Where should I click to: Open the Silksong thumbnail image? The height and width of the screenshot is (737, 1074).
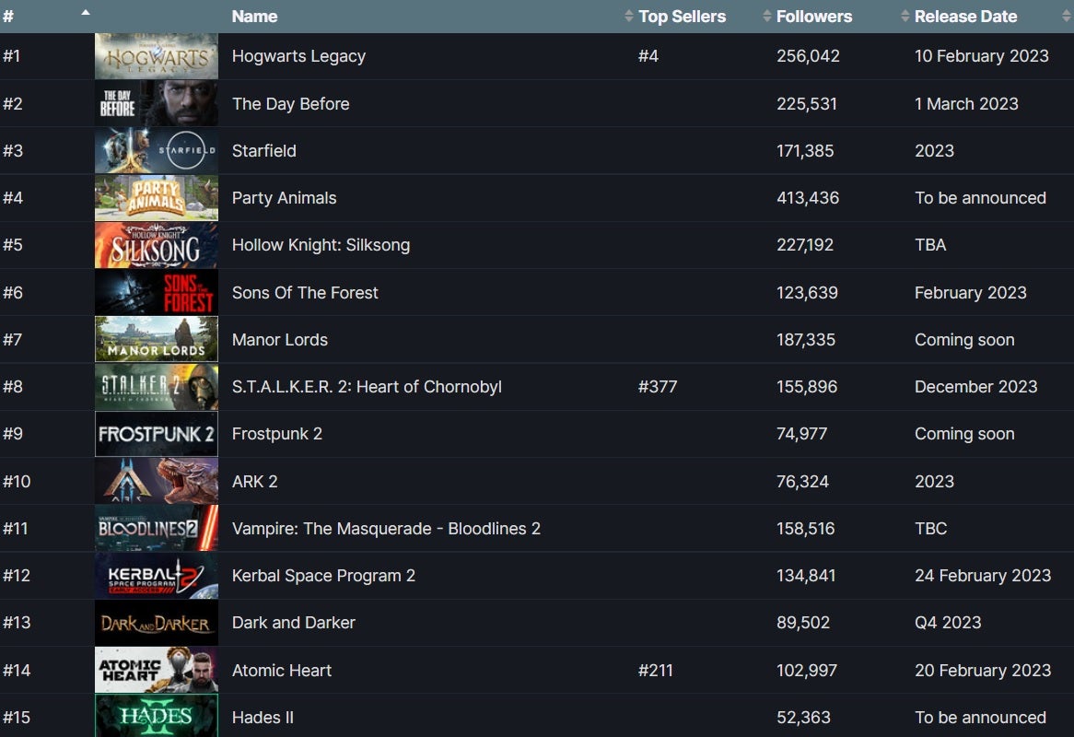pyautogui.click(x=157, y=245)
